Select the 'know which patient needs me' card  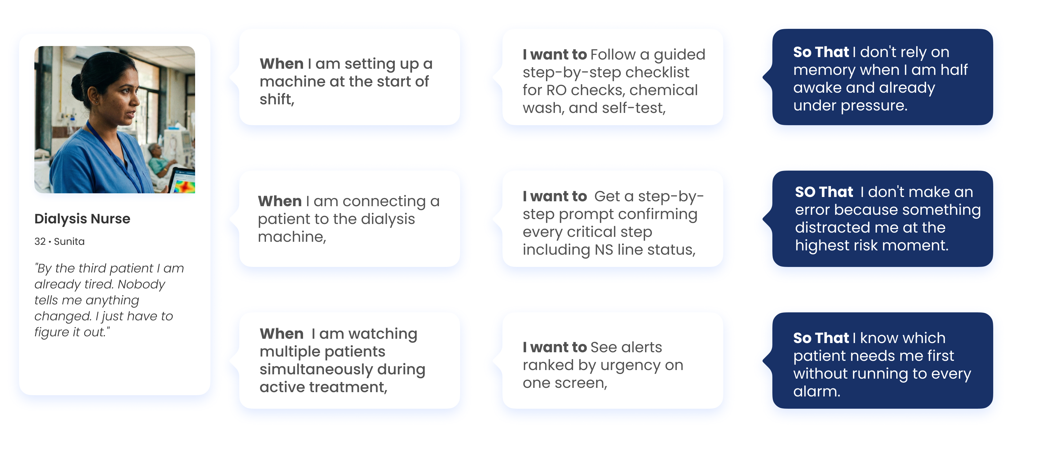tap(882, 360)
